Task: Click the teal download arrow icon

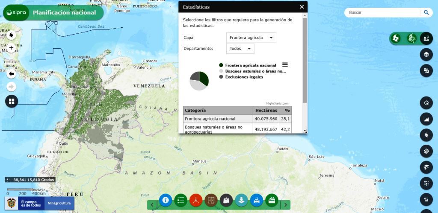Action: pos(241,200)
